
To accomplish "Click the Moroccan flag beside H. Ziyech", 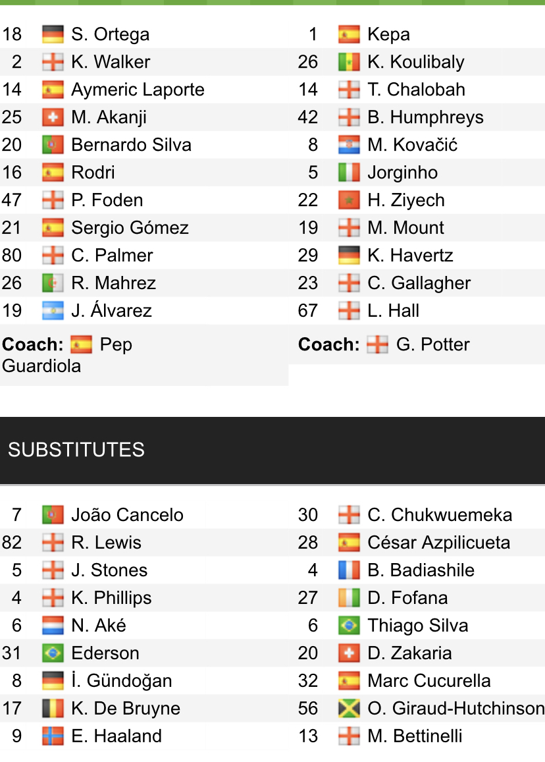I will 349,200.
